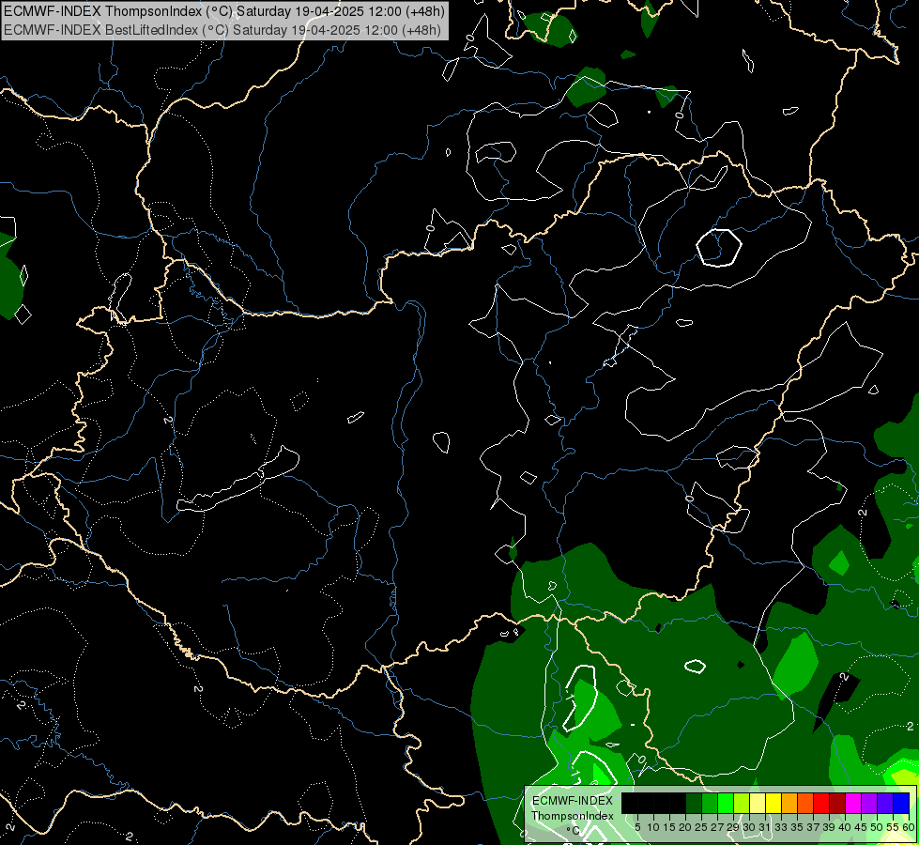The width and height of the screenshot is (919, 845).
Task: Select indigo 50-55 legend swatch
Action: pyautogui.click(x=885, y=803)
